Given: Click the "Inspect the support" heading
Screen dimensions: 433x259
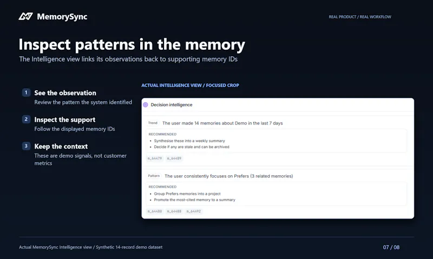Looking at the screenshot, I should pos(65,119).
